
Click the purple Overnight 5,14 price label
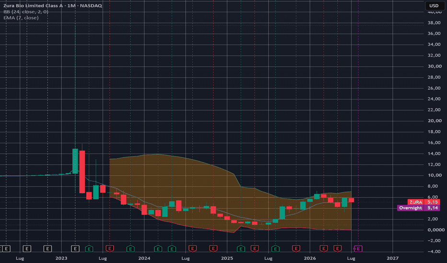pos(419,208)
